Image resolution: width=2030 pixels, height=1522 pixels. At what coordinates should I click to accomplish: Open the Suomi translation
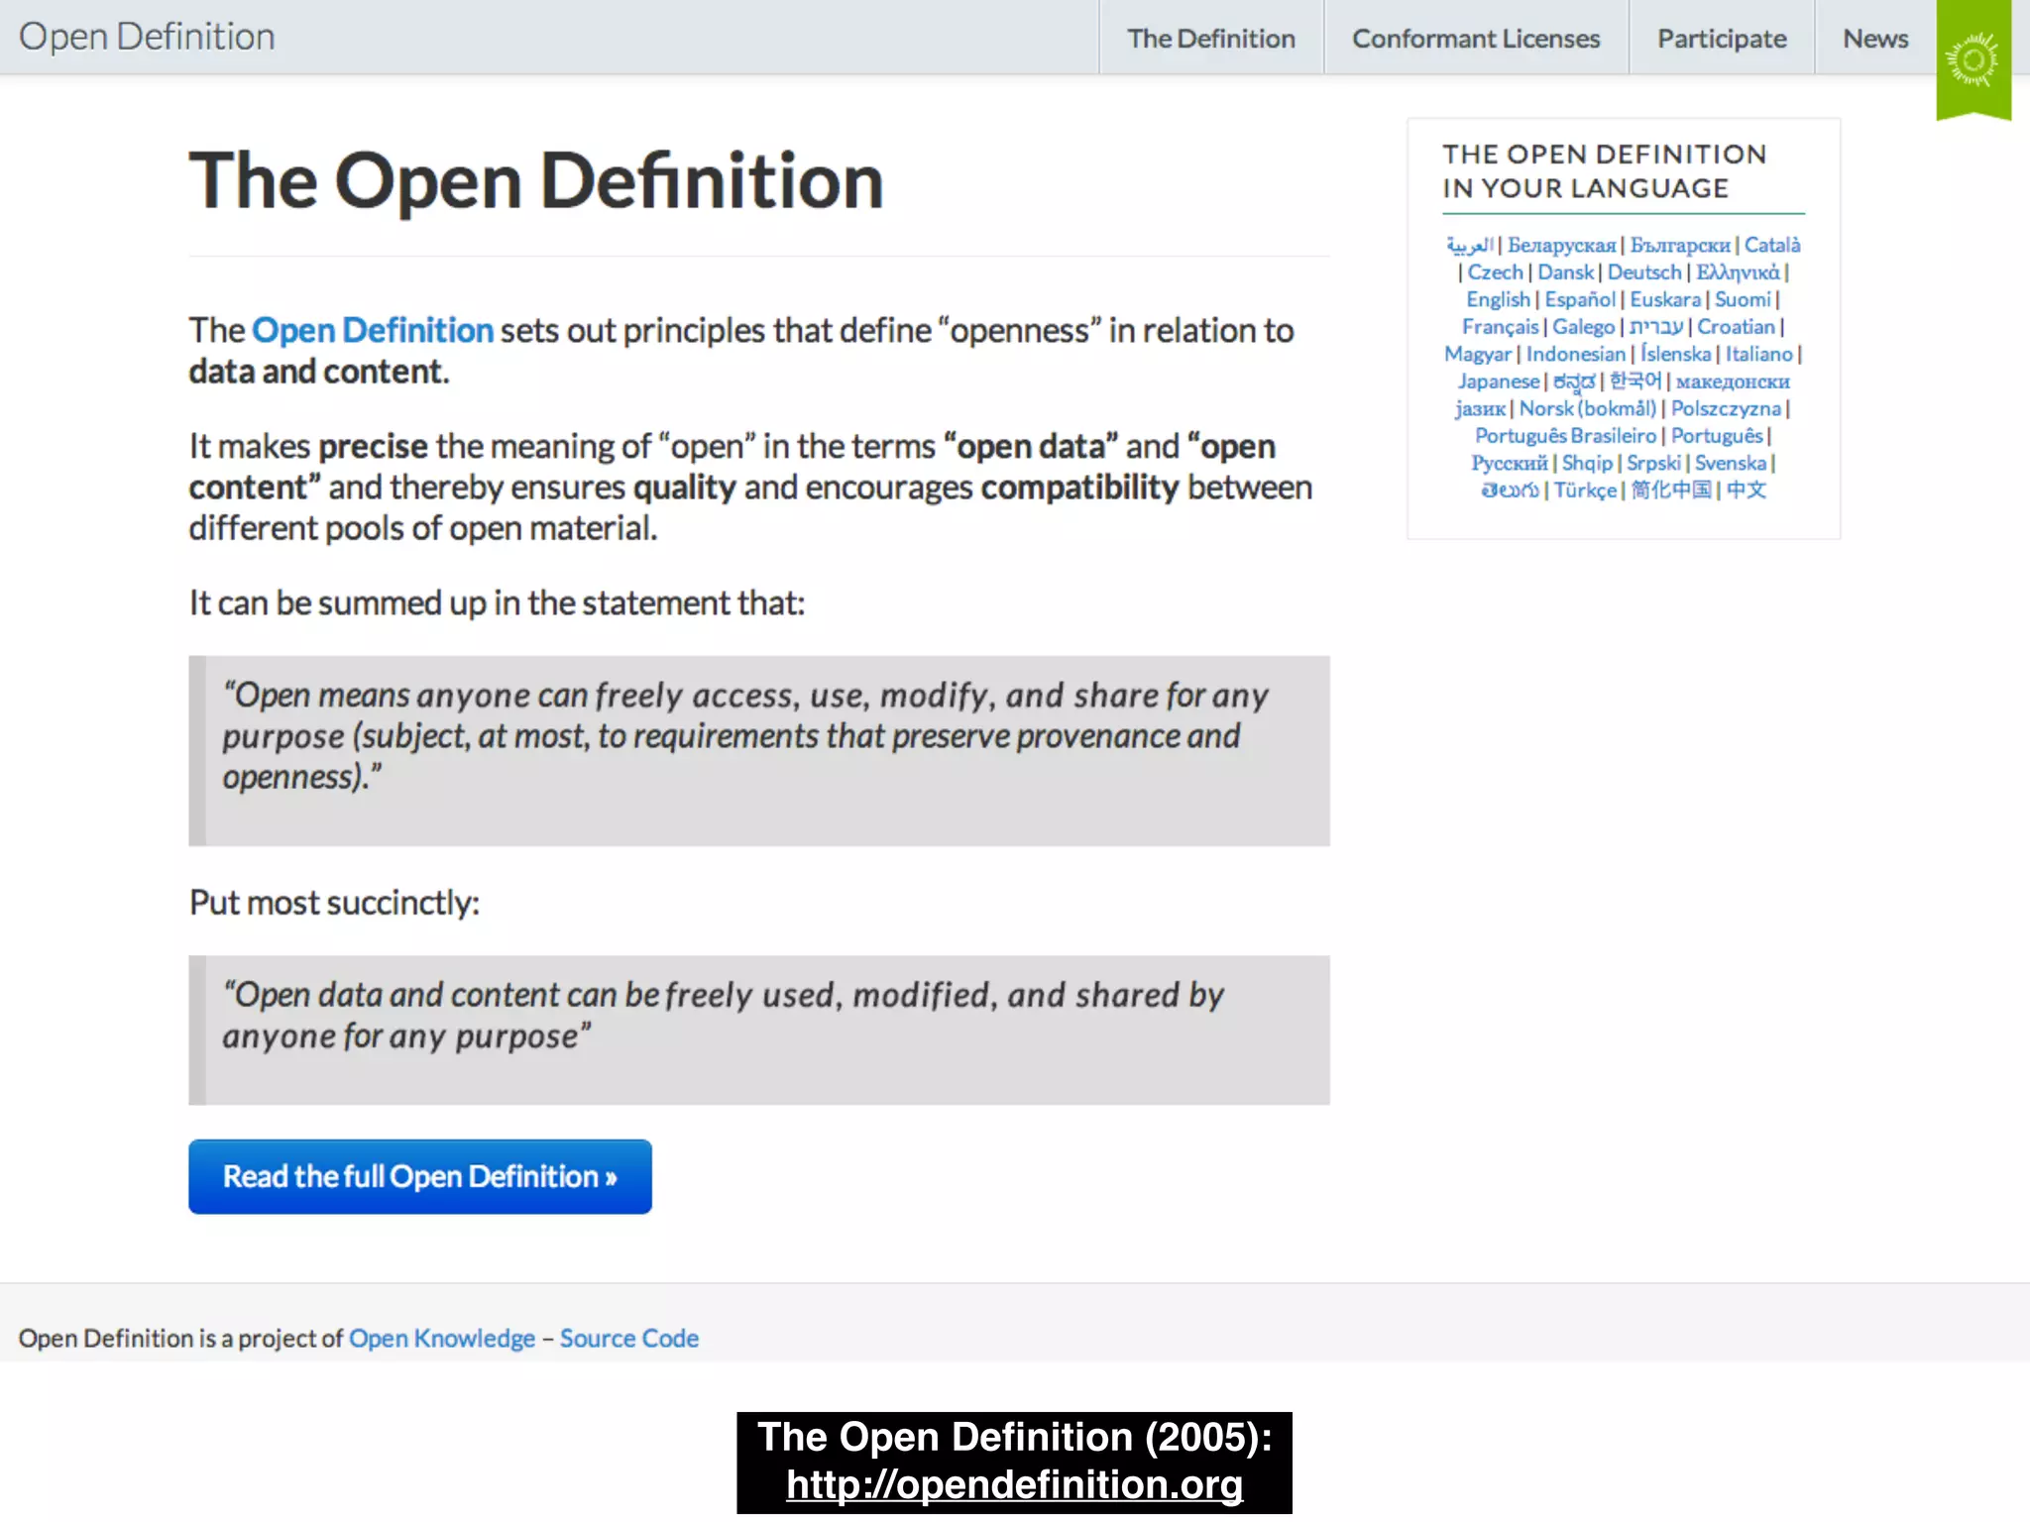pyautogui.click(x=1743, y=299)
